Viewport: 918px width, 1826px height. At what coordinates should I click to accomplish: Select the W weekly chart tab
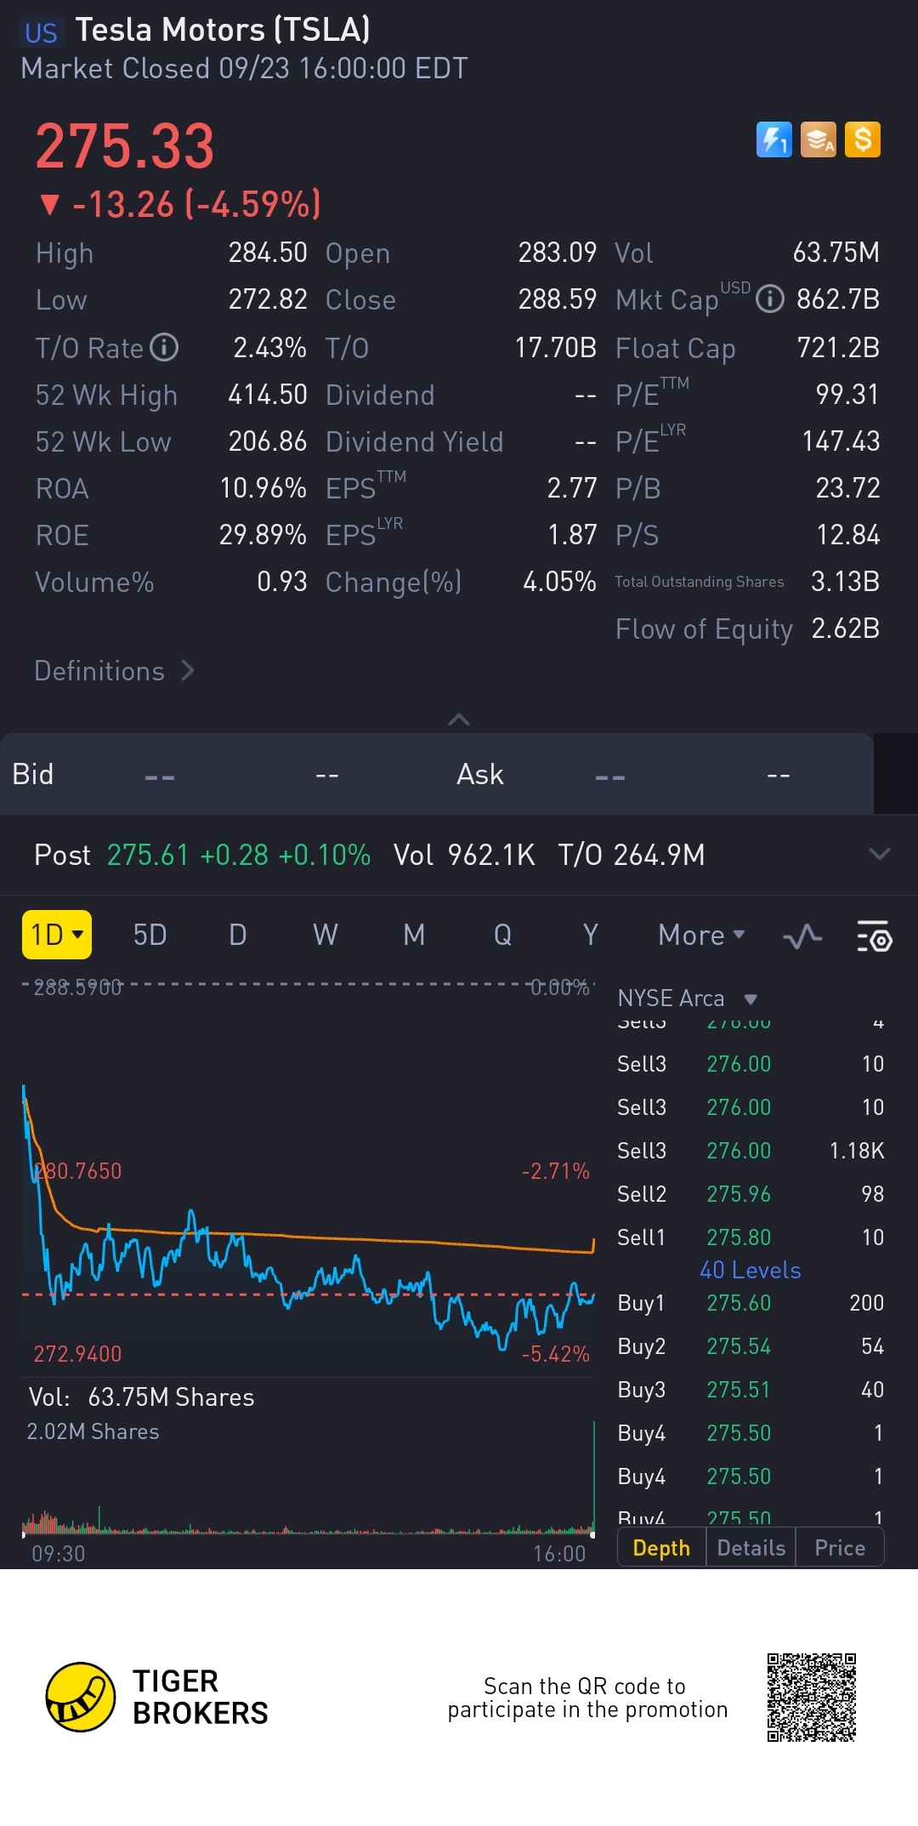point(325,936)
